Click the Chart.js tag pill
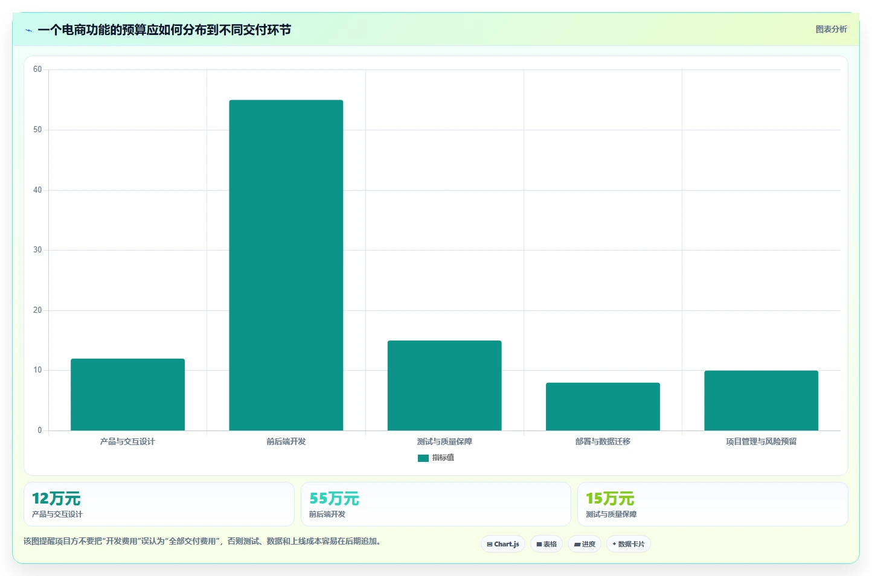 [x=503, y=544]
